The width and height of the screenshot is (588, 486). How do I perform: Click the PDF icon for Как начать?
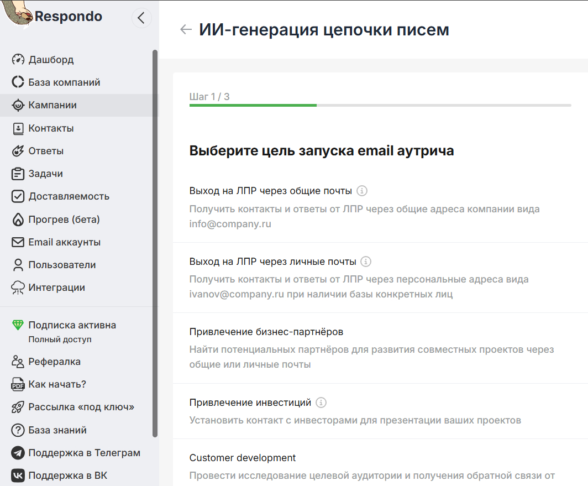(x=18, y=384)
